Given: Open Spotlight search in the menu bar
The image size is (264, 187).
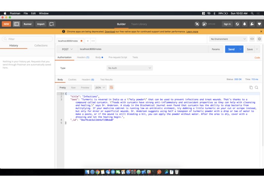Looking at the screenshot, I should (x=252, y=13).
